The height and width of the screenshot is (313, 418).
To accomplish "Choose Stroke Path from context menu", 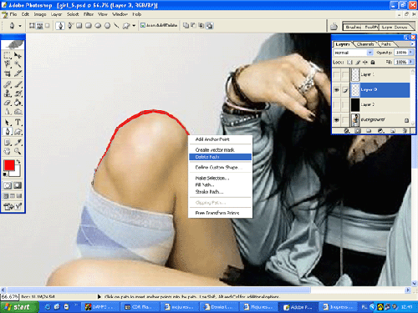I will point(220,192).
